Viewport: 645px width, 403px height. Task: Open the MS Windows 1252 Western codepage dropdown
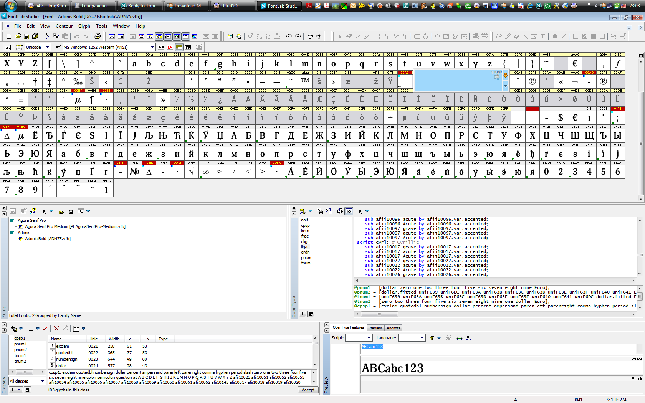coord(152,47)
